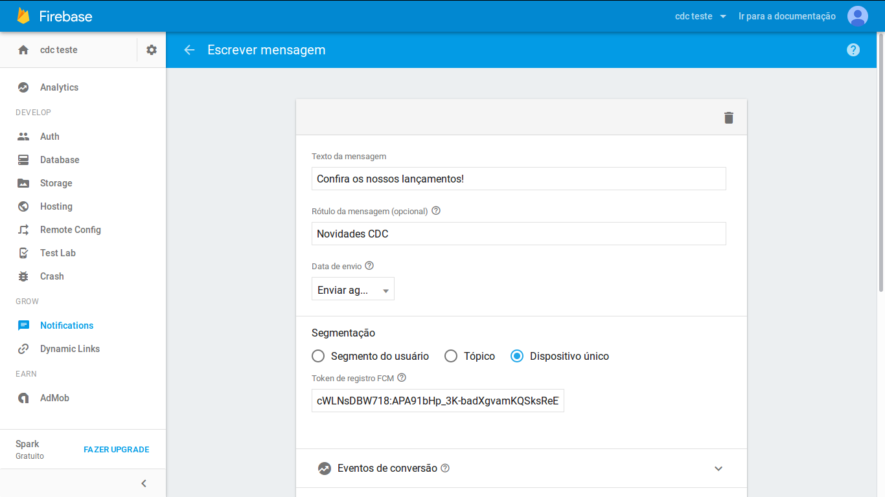Select Segmento do usuário radio button
The height and width of the screenshot is (497, 885).
(318, 356)
